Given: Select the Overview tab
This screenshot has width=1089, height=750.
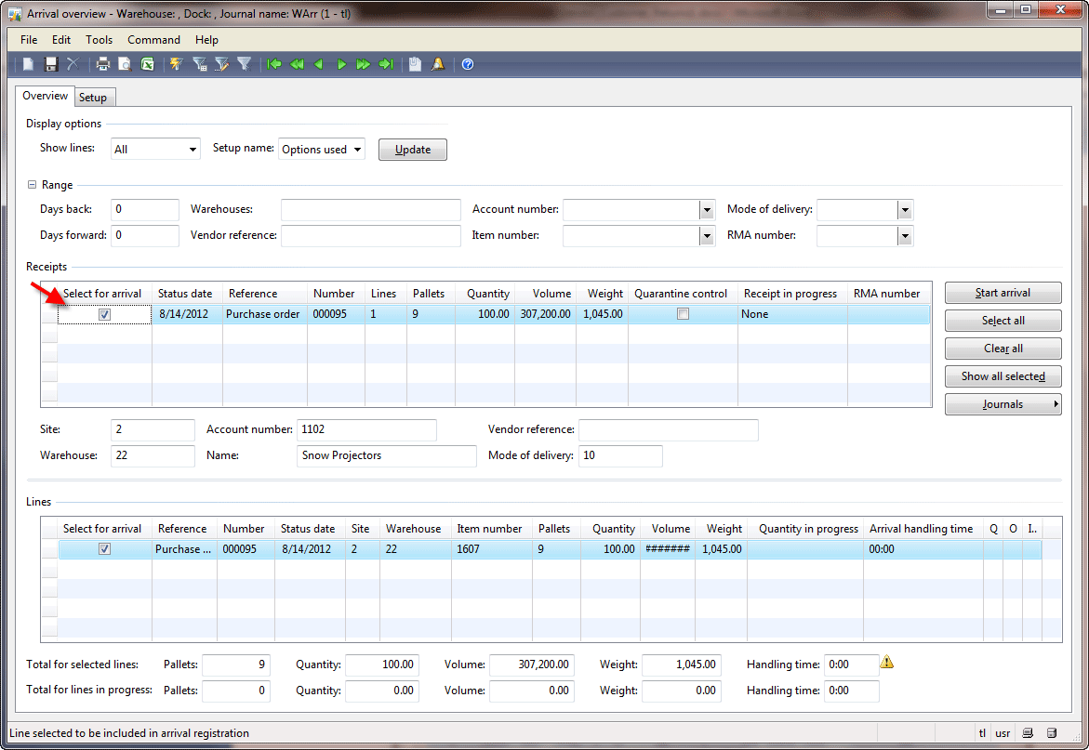Looking at the screenshot, I should 46,96.
